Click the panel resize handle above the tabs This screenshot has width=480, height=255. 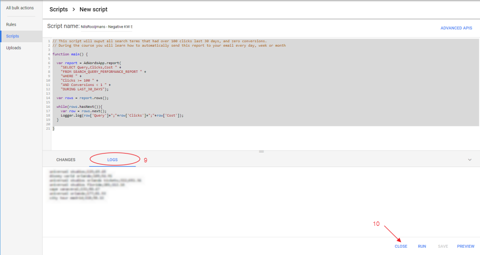(261, 152)
